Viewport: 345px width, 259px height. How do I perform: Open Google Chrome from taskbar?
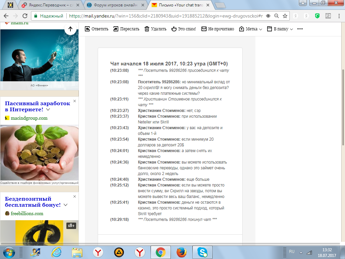click(161, 252)
